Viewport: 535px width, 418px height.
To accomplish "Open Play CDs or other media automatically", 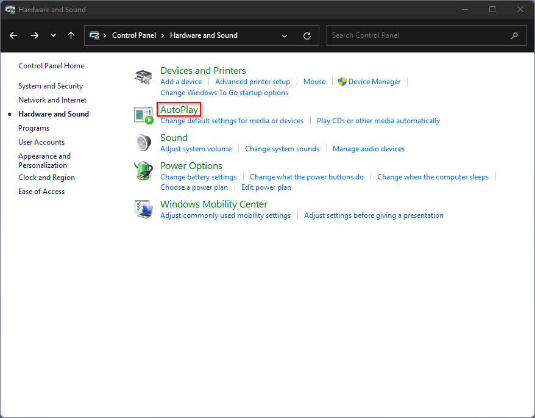I will (378, 121).
